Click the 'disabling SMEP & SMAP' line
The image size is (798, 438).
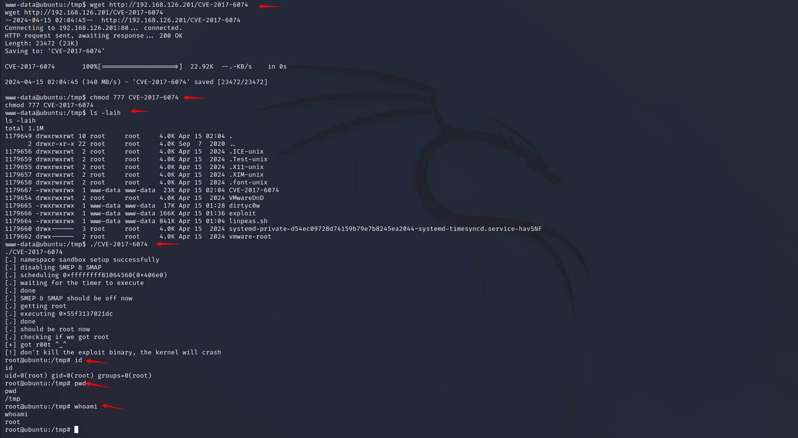pyautogui.click(x=53, y=268)
